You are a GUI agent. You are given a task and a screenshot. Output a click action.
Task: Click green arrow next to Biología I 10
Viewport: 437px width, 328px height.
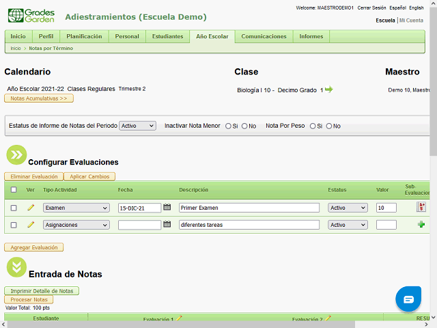point(329,90)
